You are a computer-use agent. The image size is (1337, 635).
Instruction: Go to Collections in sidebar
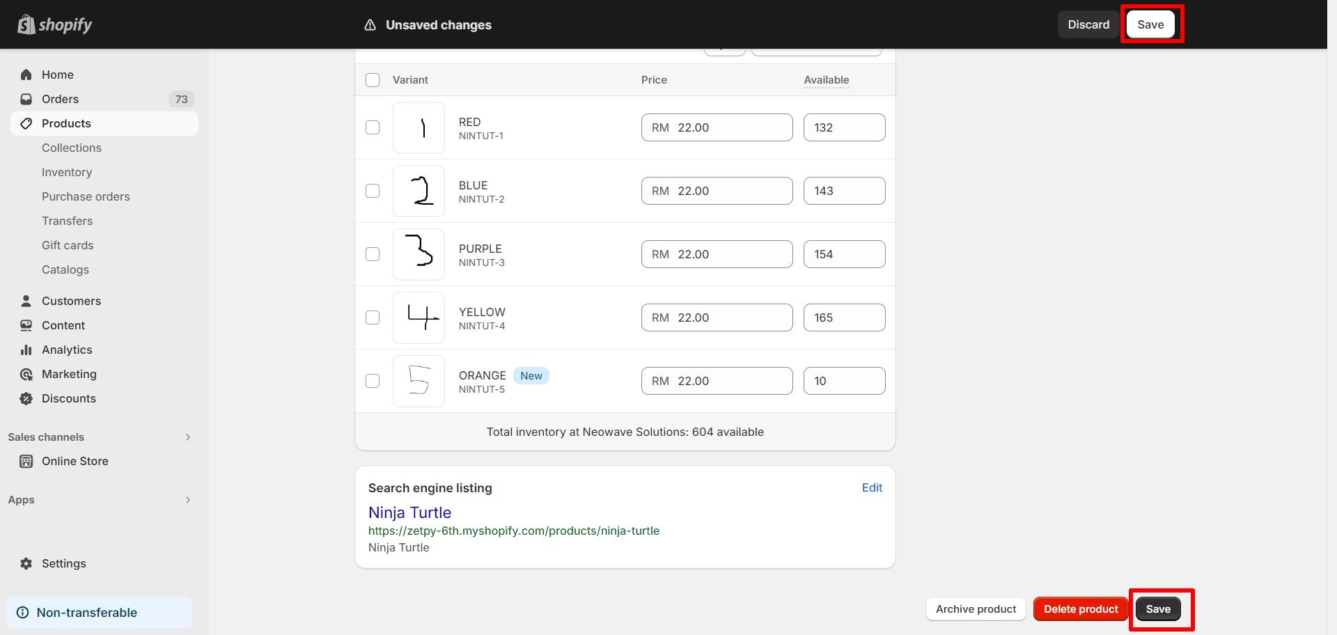72,148
